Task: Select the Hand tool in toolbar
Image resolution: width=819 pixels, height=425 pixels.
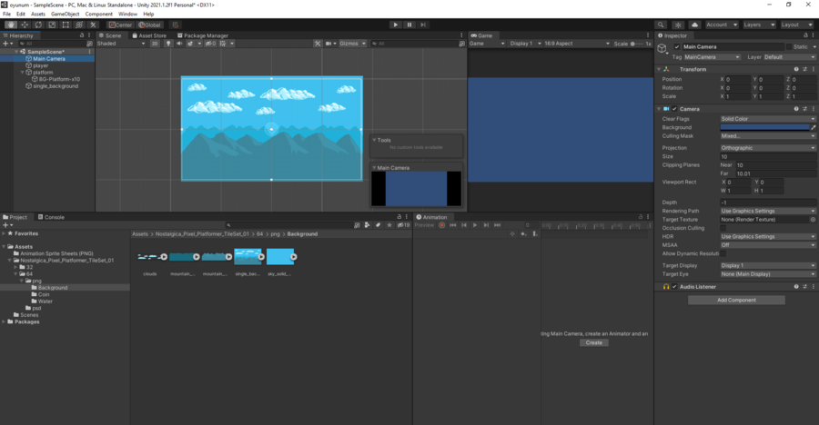Action: [x=11, y=25]
